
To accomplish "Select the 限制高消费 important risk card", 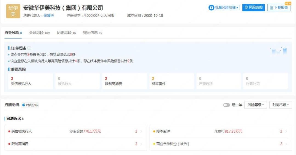I will 124,81.
